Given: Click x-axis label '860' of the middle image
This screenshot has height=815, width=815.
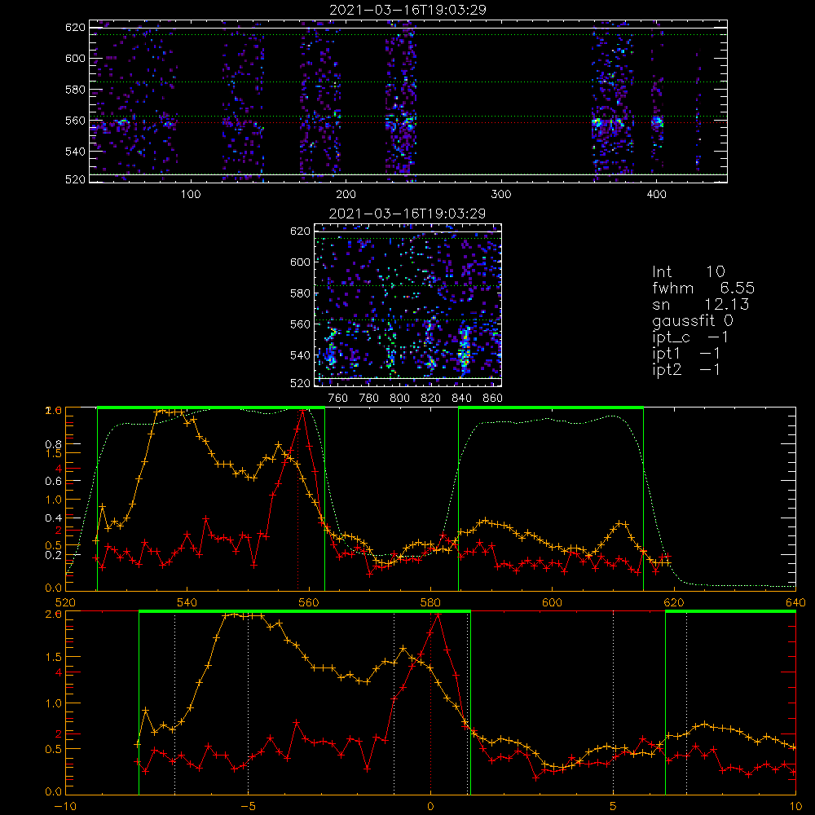Looking at the screenshot, I should point(493,399).
